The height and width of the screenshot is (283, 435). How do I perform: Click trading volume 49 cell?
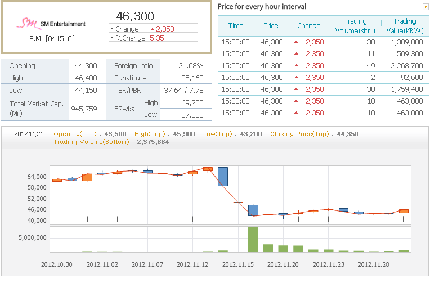[x=371, y=65]
